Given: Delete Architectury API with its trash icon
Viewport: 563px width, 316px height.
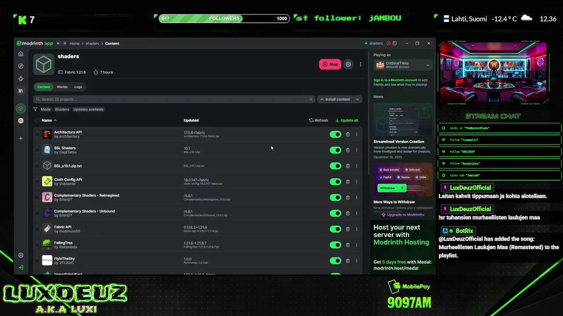Looking at the screenshot, I should tap(347, 134).
